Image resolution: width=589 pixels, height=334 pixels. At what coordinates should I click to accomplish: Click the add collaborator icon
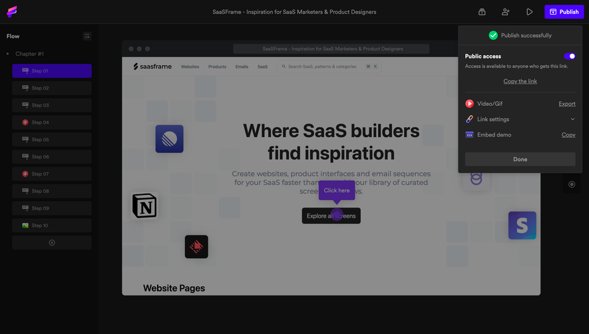coord(506,12)
